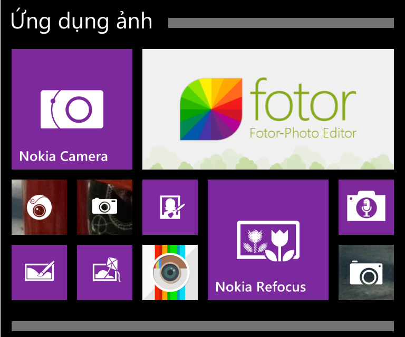Open the picture with kite app tile

pos(104,272)
